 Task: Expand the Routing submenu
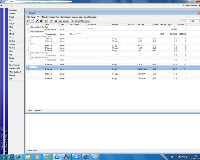(16, 41)
